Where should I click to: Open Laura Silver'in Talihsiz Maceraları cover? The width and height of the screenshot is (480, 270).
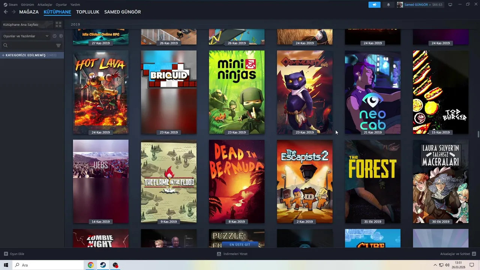(x=441, y=181)
